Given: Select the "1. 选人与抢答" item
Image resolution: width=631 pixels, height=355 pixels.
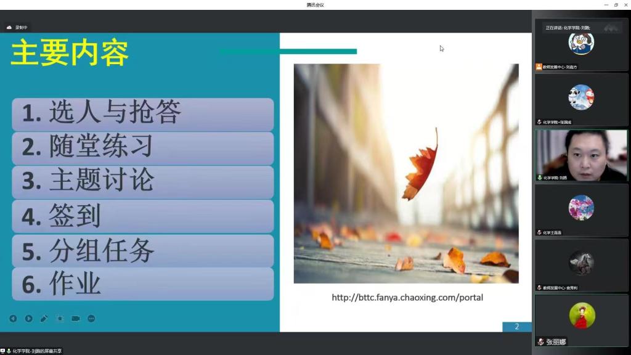Looking at the screenshot, I should tap(142, 113).
